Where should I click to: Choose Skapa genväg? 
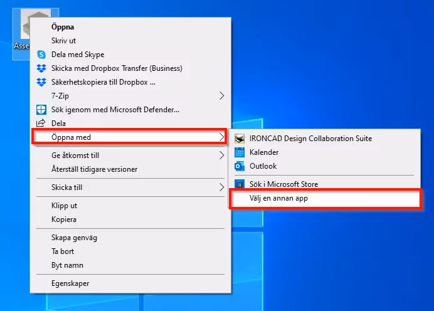(130, 238)
